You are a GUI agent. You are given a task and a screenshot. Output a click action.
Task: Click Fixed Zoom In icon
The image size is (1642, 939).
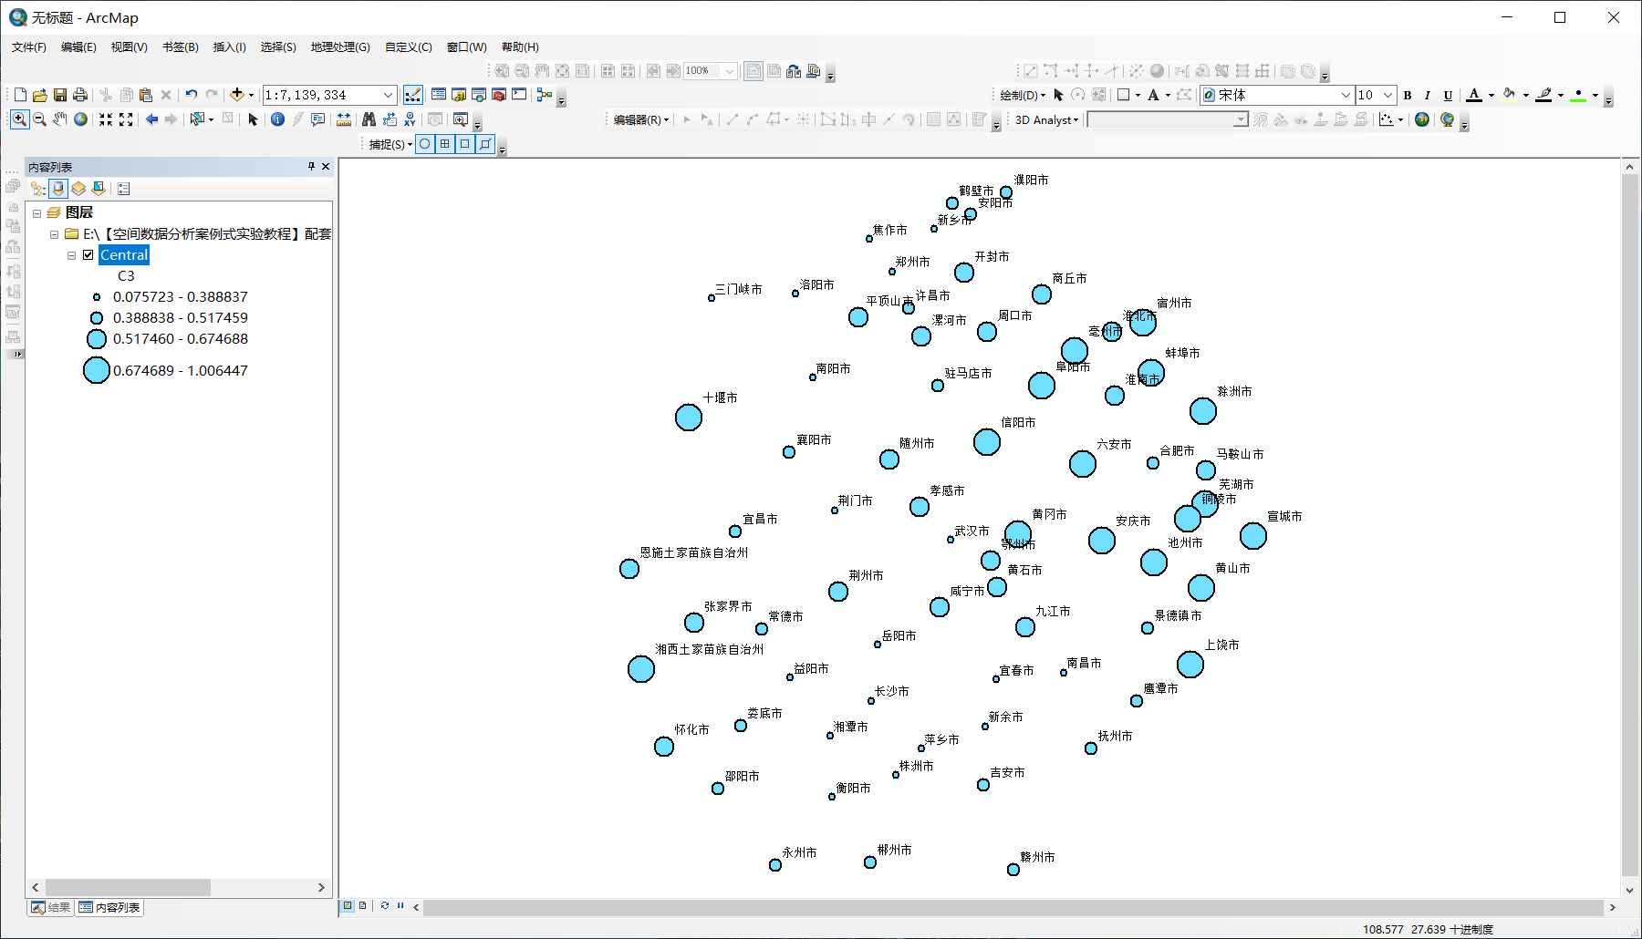point(106,119)
